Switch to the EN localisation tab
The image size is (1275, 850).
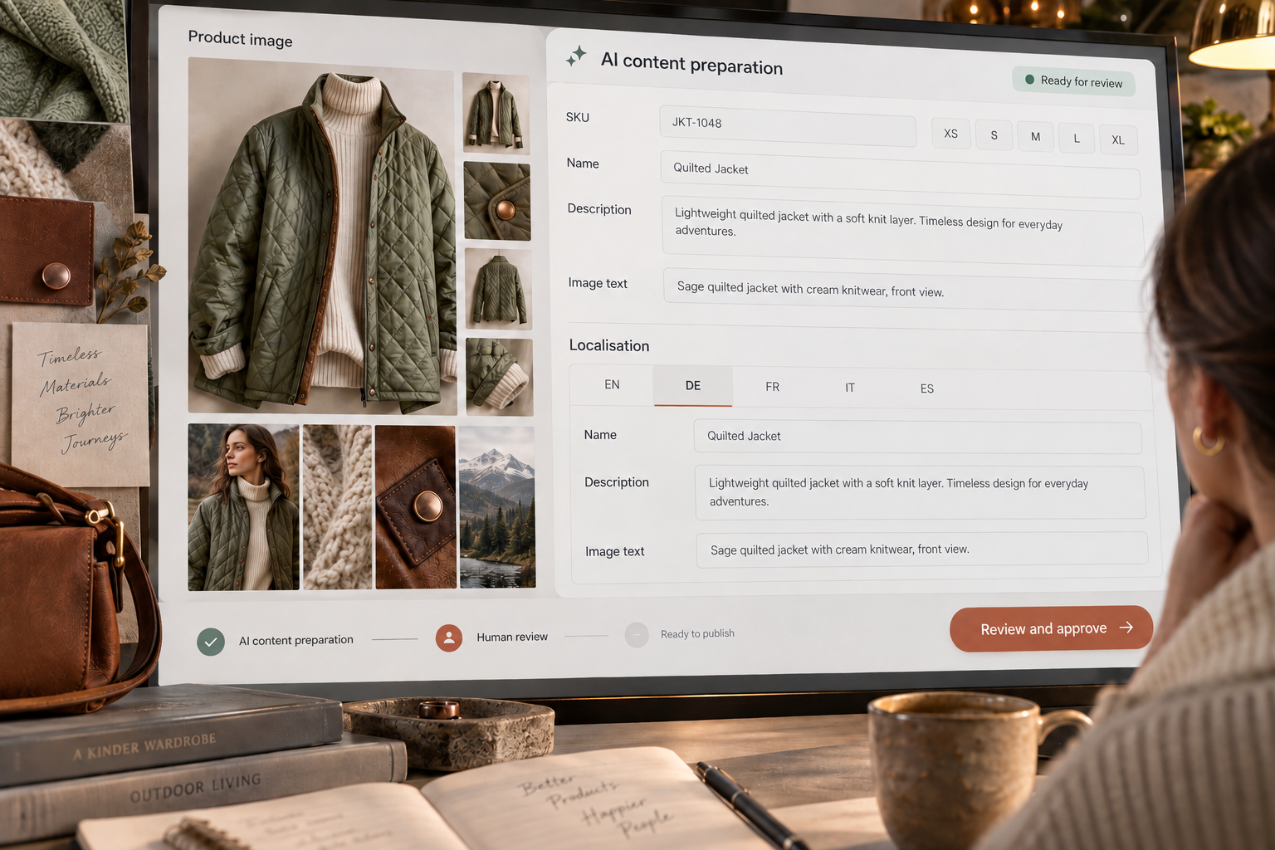click(x=612, y=384)
